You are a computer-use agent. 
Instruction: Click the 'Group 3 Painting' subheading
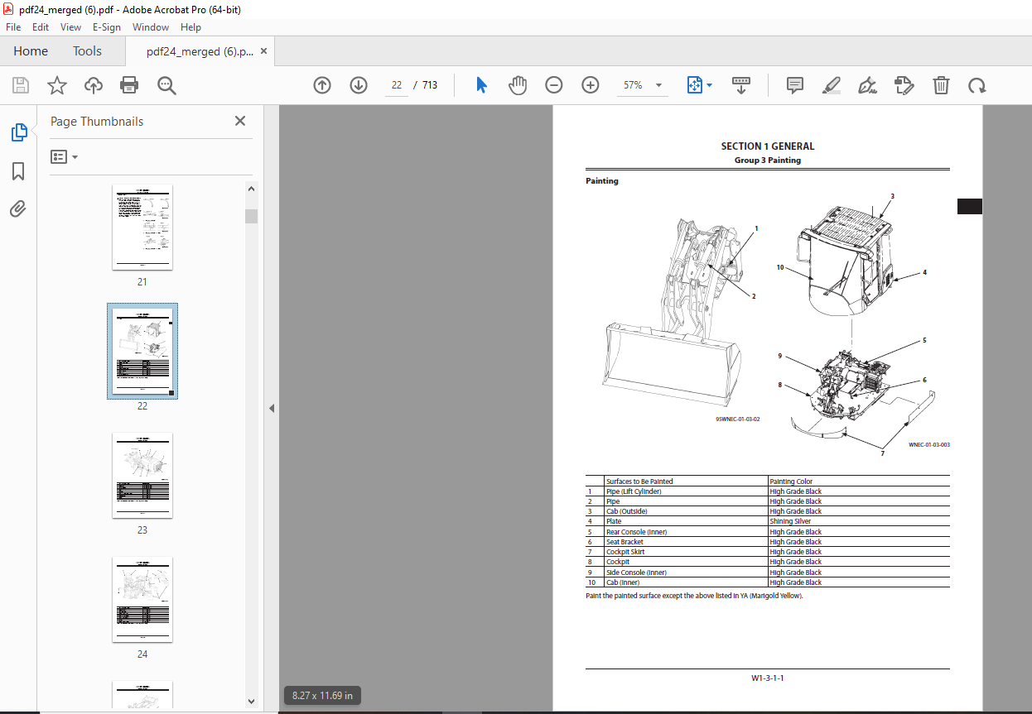pos(768,161)
